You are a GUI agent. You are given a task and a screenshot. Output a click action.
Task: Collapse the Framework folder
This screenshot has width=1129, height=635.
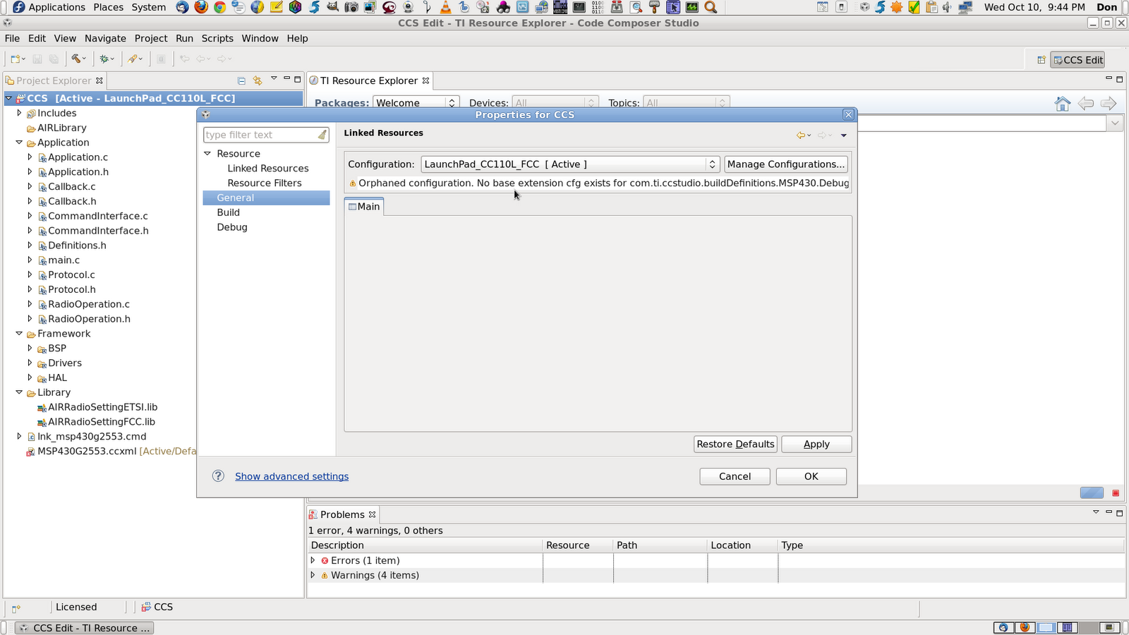click(19, 334)
